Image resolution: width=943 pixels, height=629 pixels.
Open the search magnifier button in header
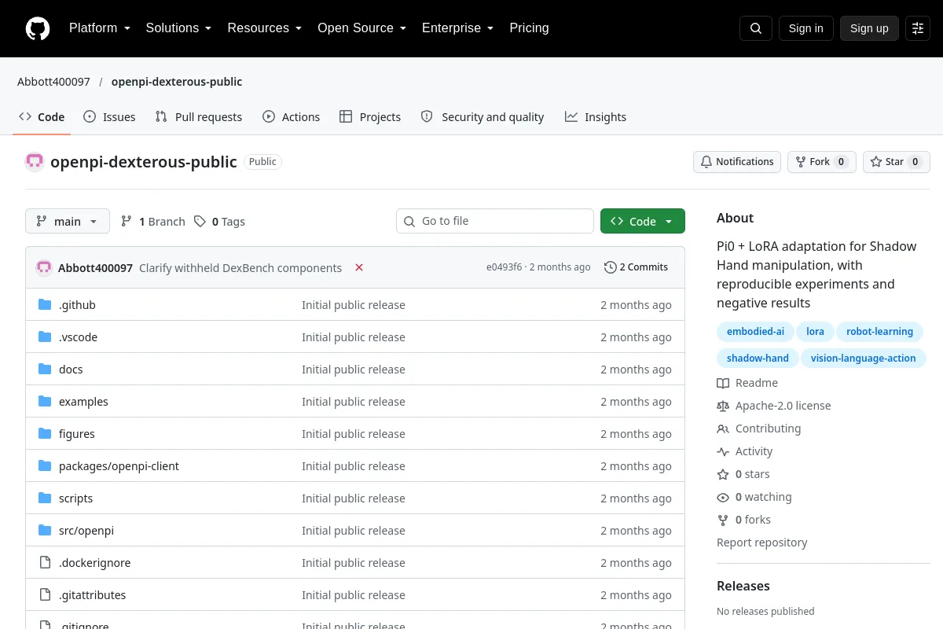pyautogui.click(x=756, y=28)
